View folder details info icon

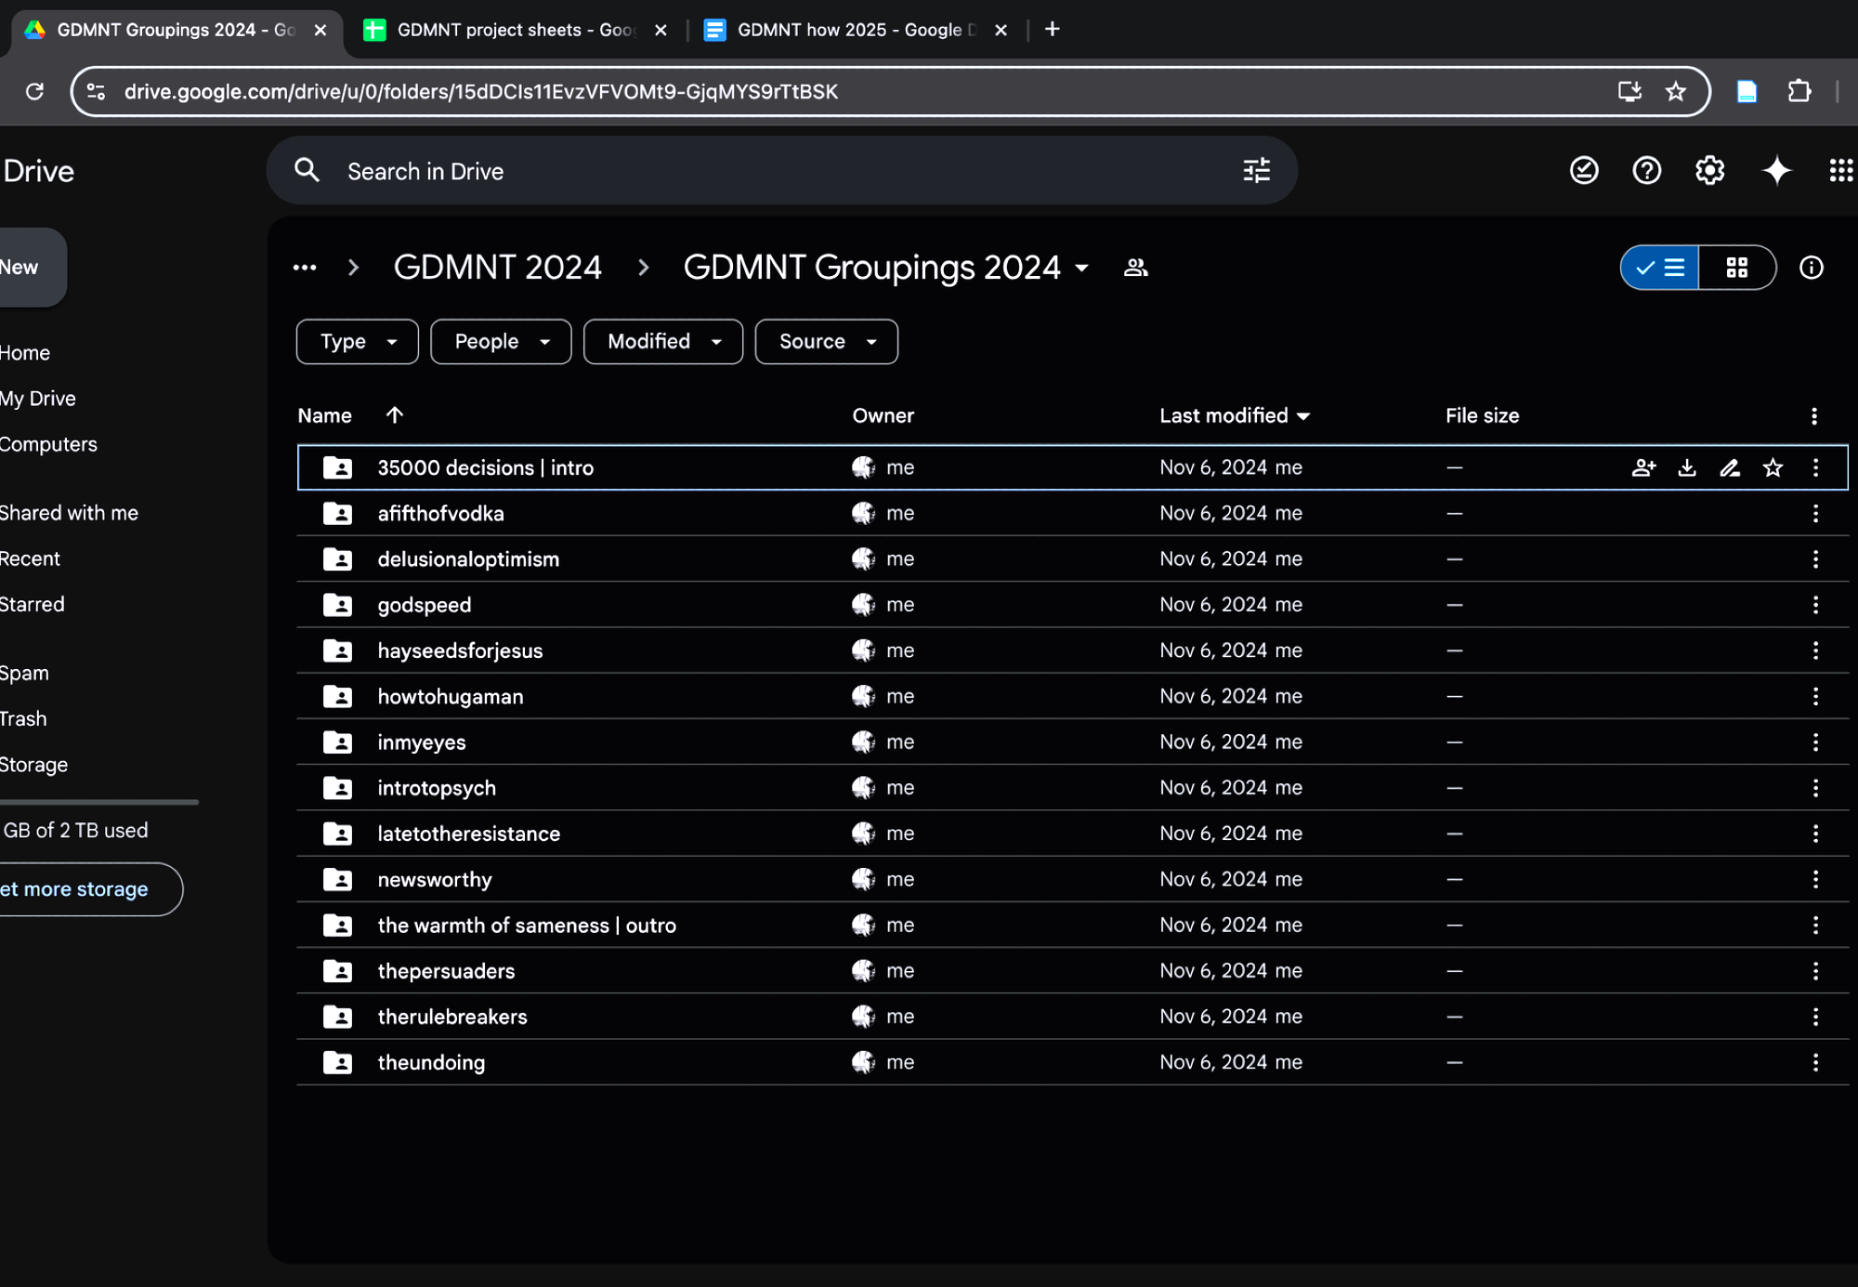click(x=1811, y=268)
